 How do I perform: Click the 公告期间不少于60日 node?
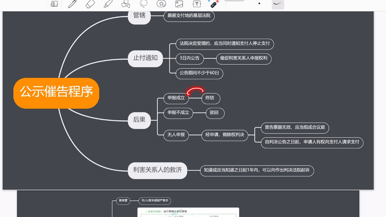tap(199, 73)
